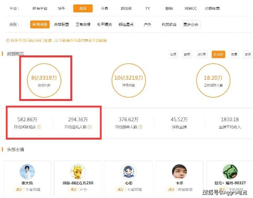Click the 10亿3219万 danmaku total circle
The width and height of the screenshot is (253, 198).
[x=129, y=80]
